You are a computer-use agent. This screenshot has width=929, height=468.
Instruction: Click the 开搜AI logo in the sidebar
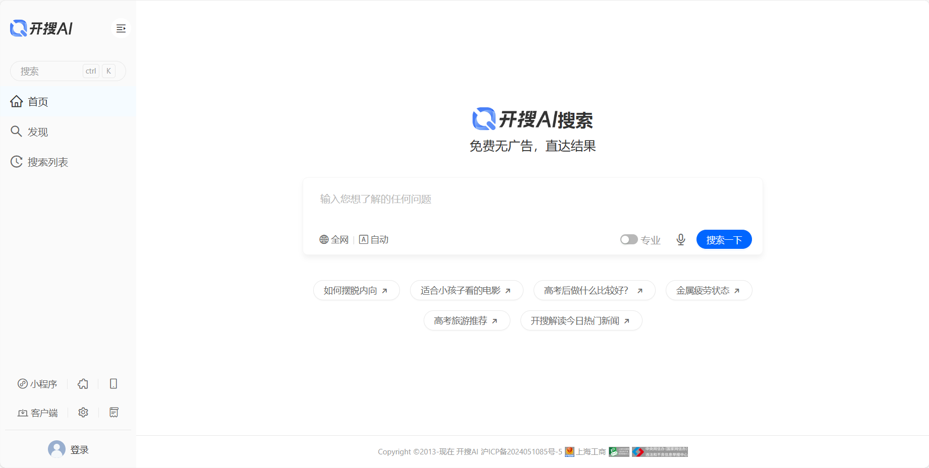[x=41, y=28]
